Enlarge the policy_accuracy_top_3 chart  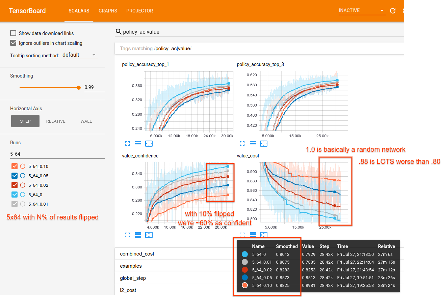tap(242, 143)
